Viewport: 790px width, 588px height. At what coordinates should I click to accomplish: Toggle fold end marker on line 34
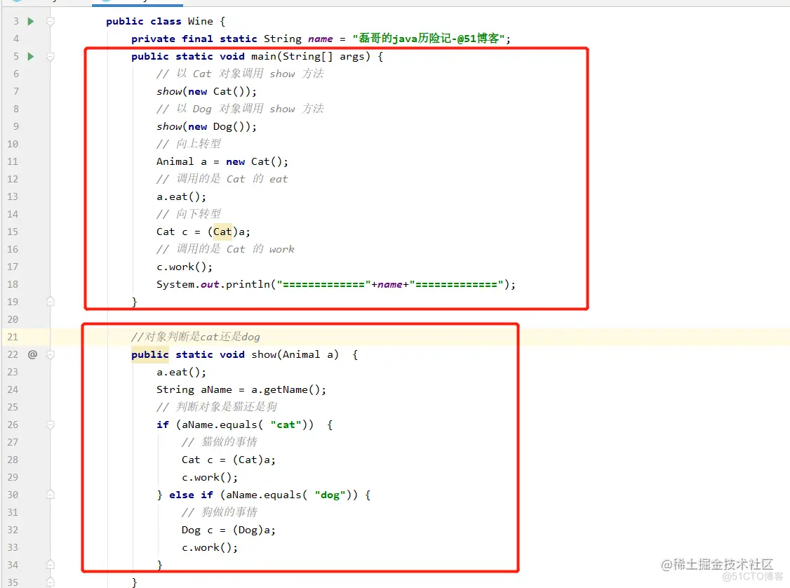click(x=51, y=565)
